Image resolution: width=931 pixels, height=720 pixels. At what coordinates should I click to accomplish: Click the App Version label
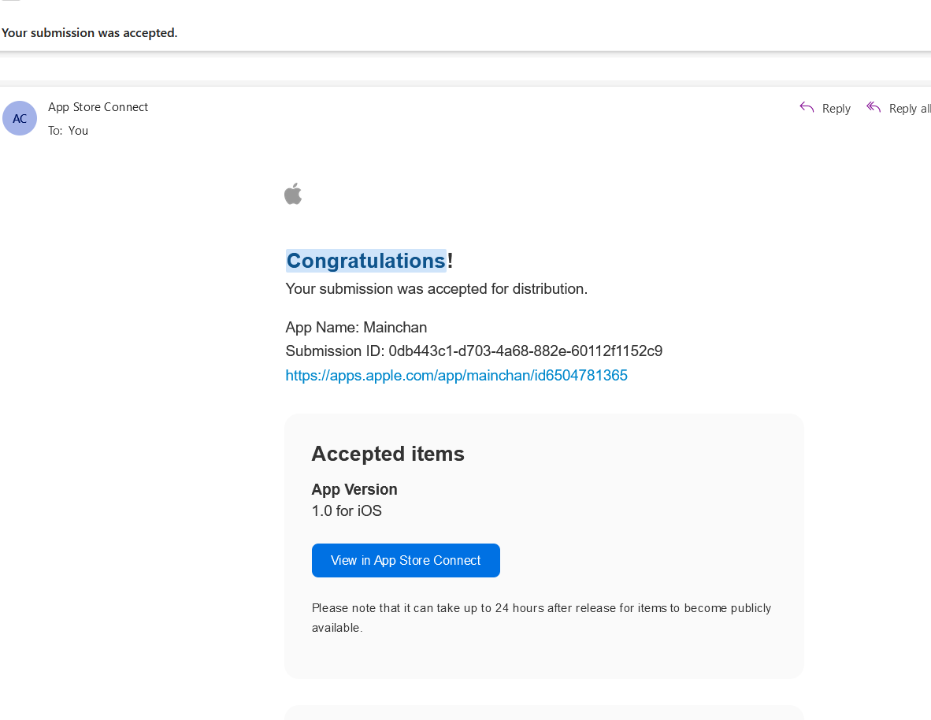(x=354, y=489)
